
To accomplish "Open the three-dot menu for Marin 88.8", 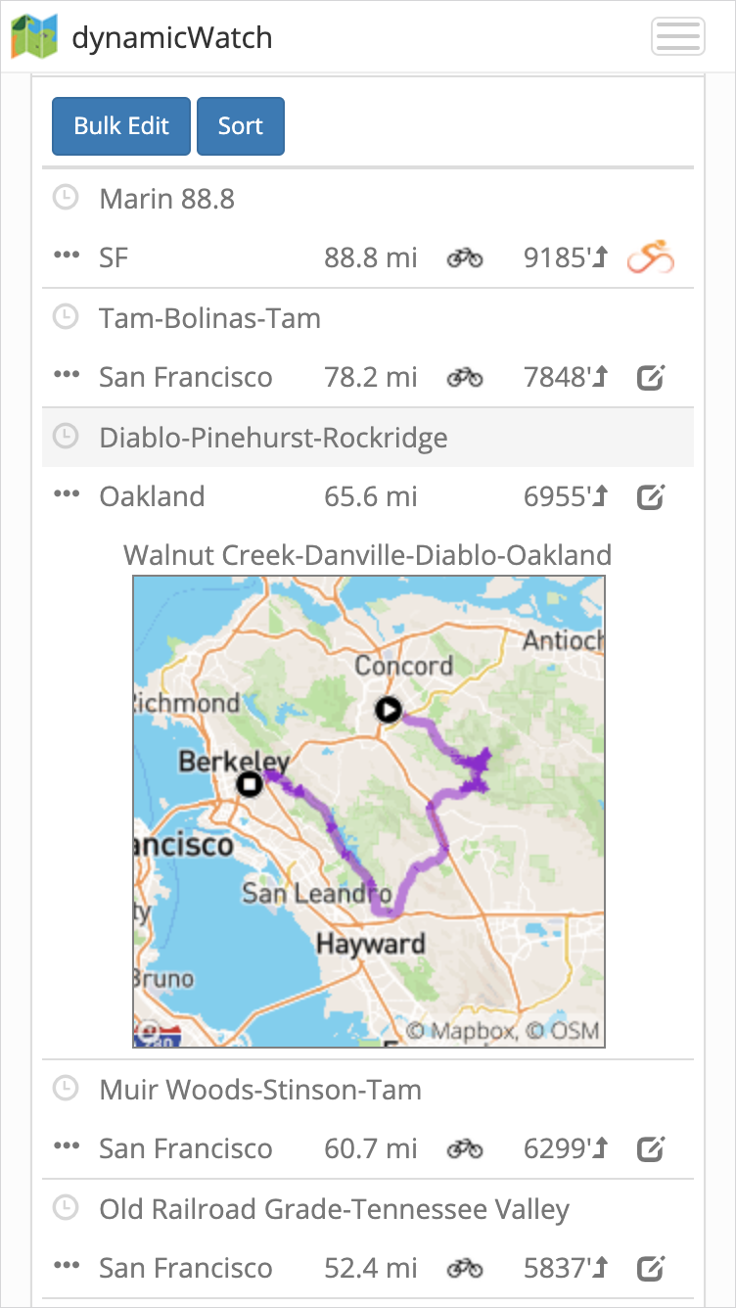I will click(x=67, y=257).
